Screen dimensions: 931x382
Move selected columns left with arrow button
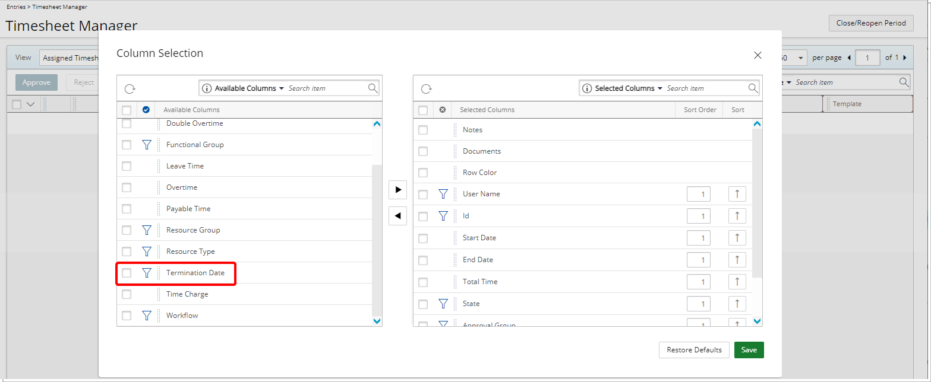click(397, 216)
